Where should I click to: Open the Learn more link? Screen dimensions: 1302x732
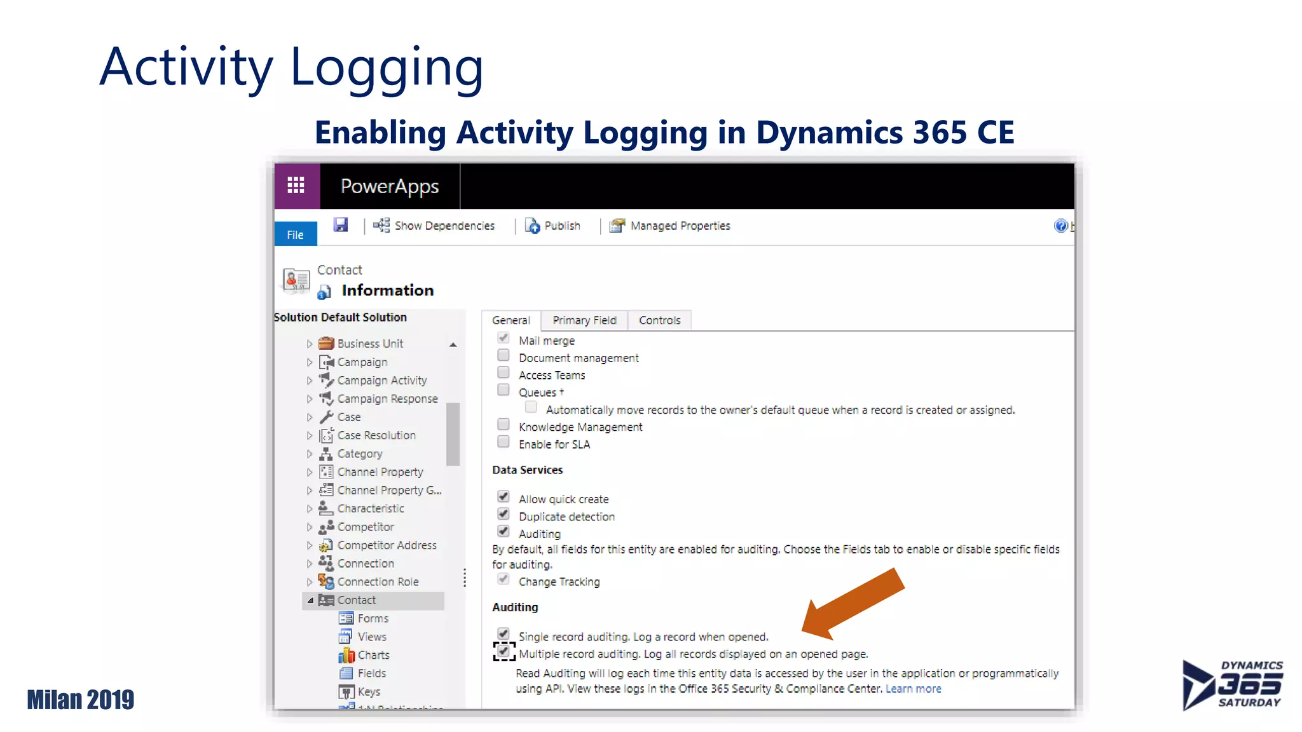coord(914,689)
